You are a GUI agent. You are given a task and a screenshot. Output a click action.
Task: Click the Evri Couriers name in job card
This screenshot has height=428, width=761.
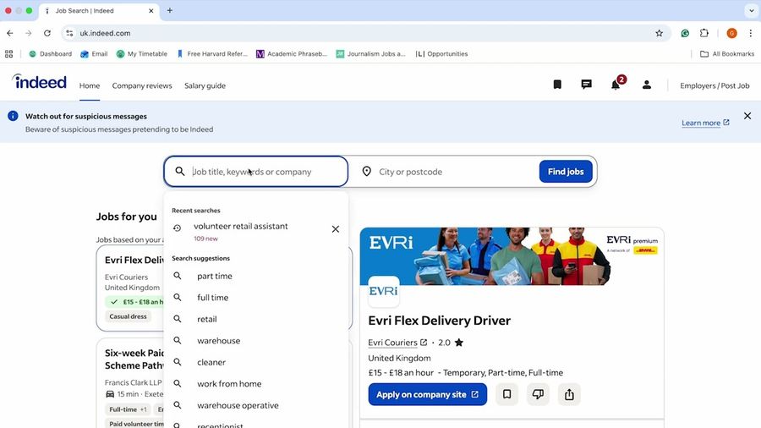[x=126, y=277]
